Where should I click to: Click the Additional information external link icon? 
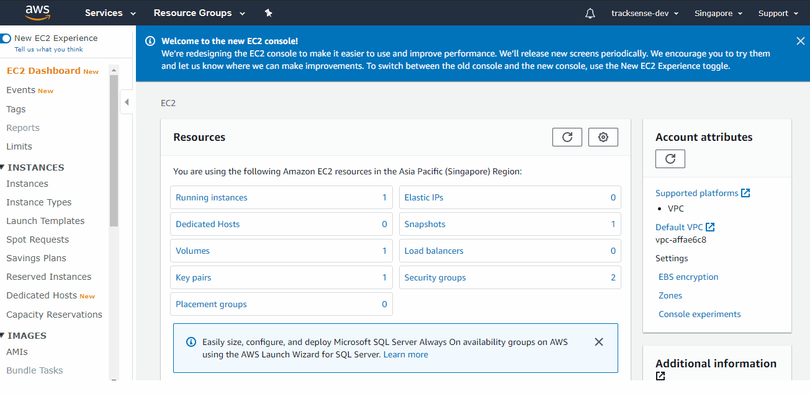(660, 376)
